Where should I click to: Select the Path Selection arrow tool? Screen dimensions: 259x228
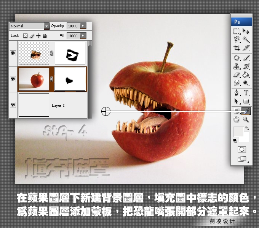coord(237,101)
